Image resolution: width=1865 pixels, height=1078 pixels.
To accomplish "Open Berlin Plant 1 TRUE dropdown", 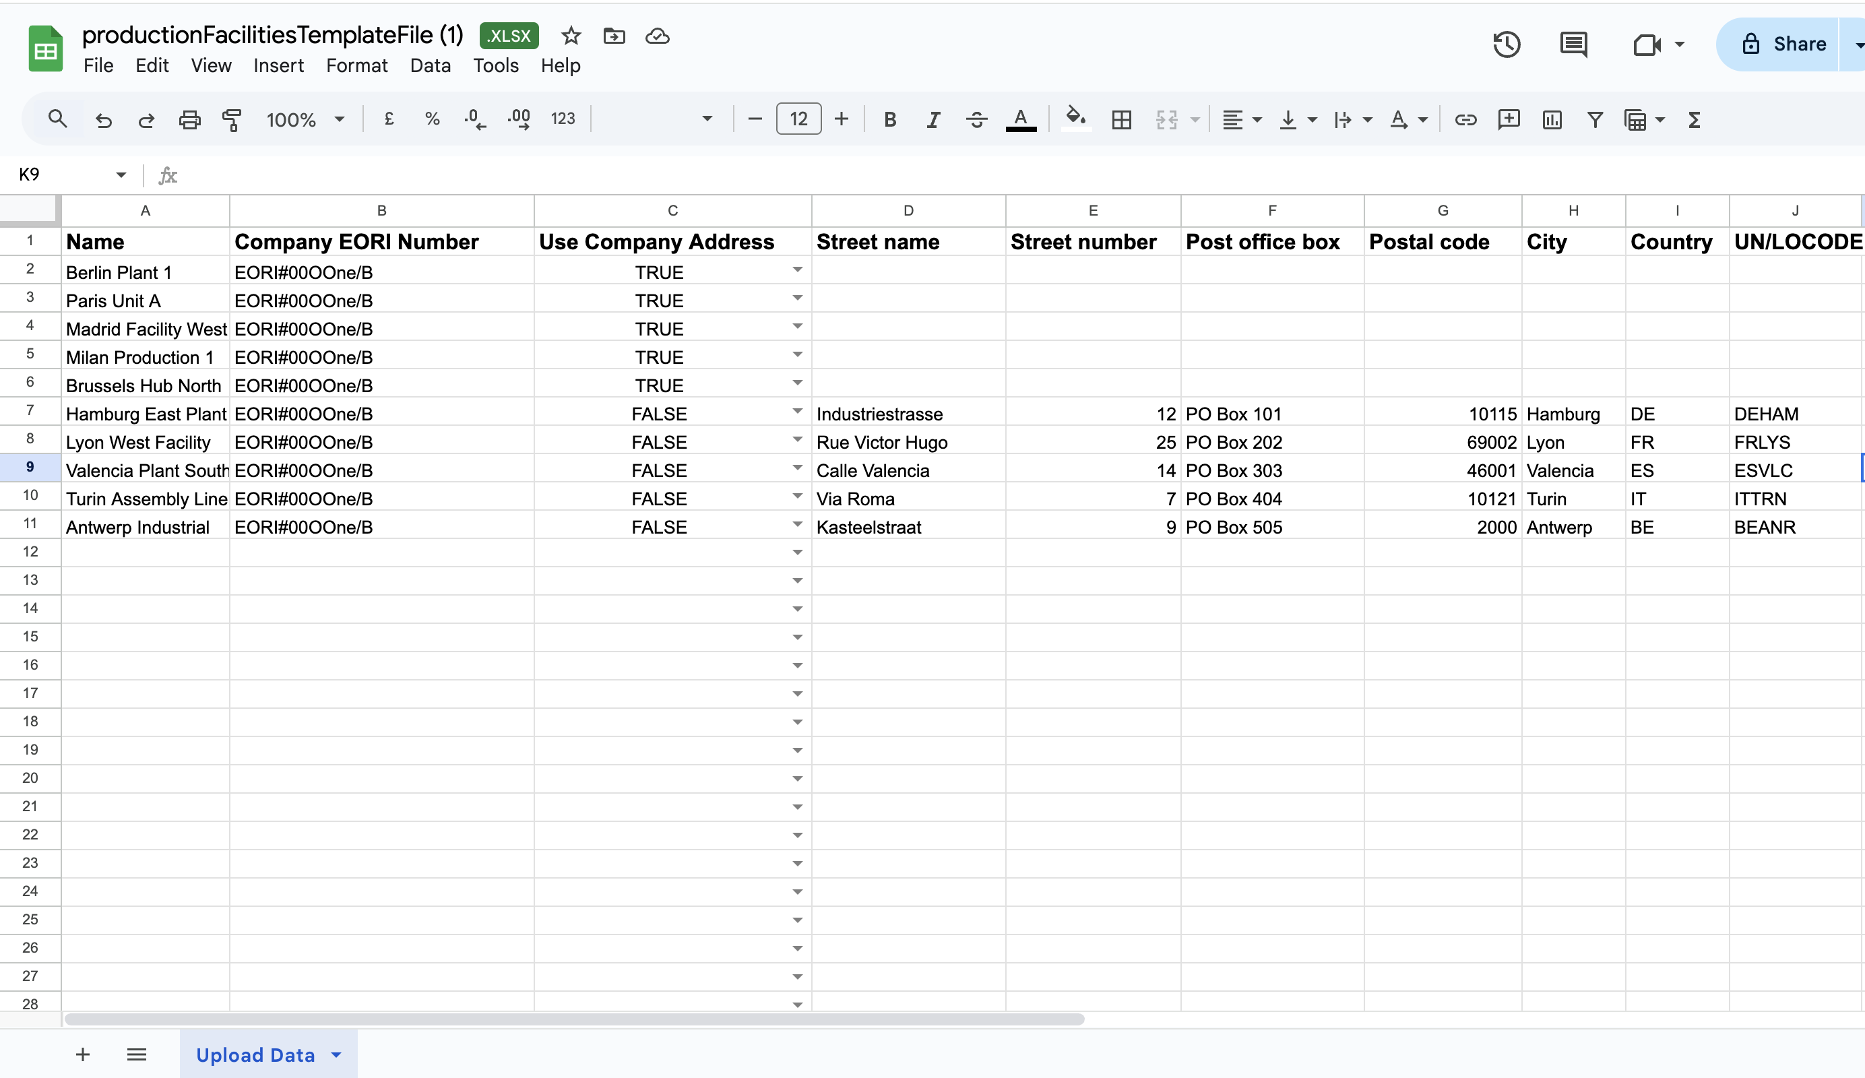I will (797, 270).
